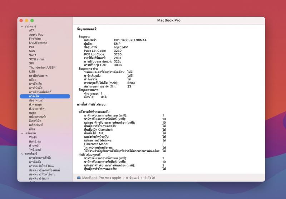Click ฮาร์ดแวร์ in the path bar
Image resolution: width=286 pixels, height=199 pixels.
pos(132,178)
